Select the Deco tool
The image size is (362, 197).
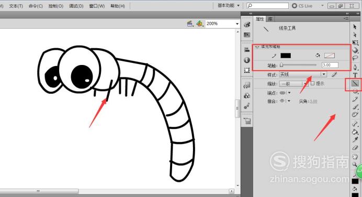click(355, 114)
